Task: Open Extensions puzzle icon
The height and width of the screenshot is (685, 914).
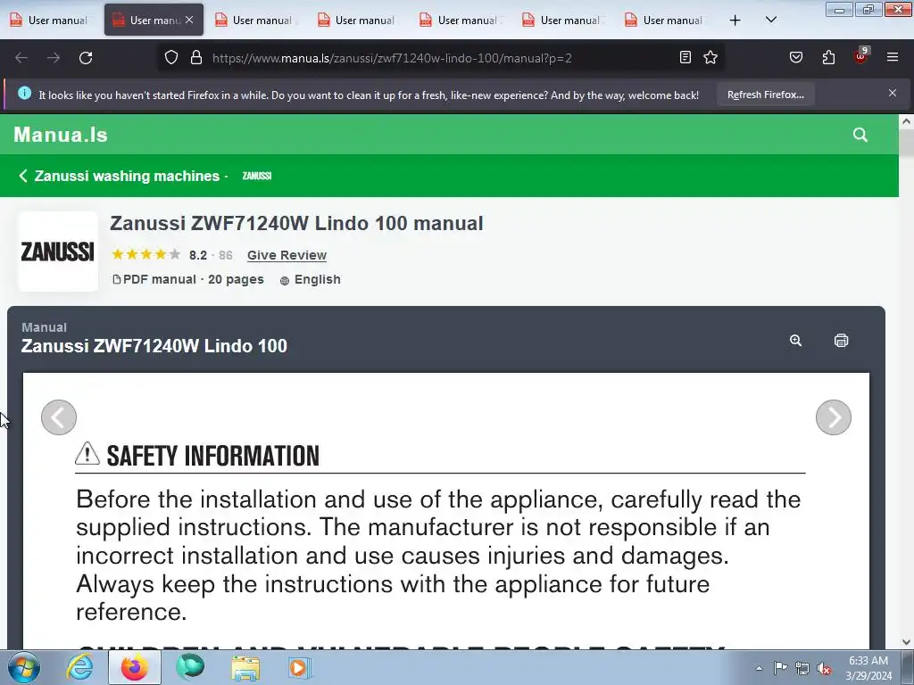Action: (x=828, y=57)
